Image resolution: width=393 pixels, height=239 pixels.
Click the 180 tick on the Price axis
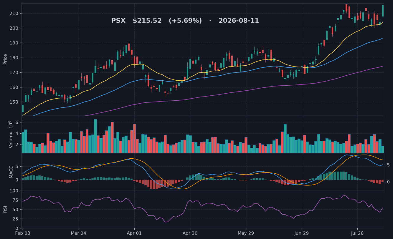tap(14, 58)
